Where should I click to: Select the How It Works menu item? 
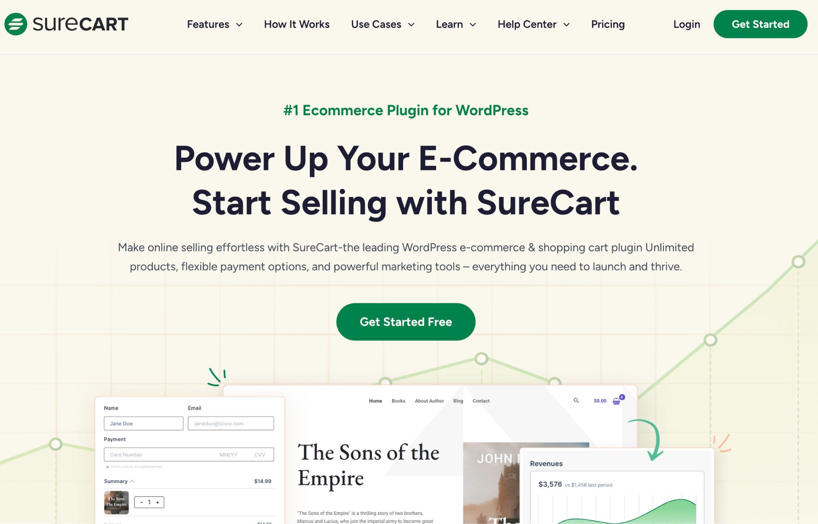pyautogui.click(x=297, y=24)
